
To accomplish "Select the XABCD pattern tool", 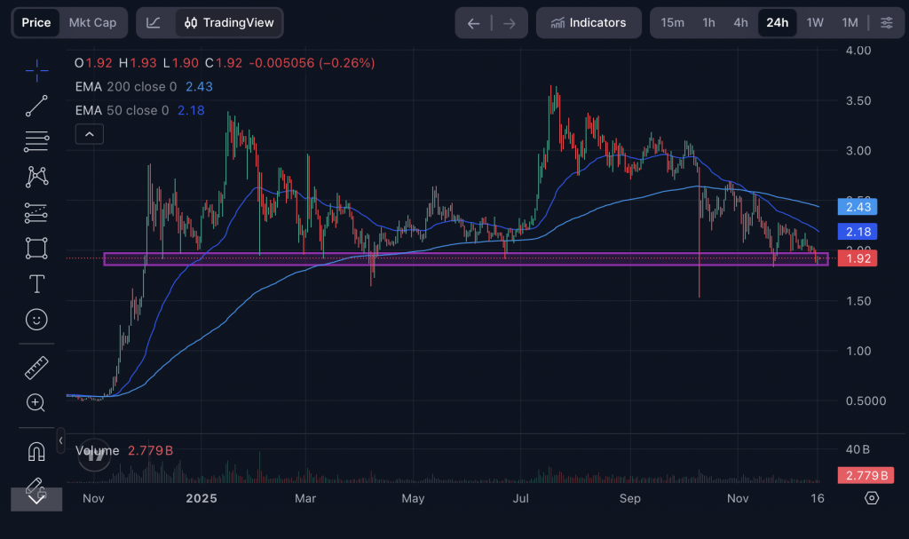I will (36, 176).
